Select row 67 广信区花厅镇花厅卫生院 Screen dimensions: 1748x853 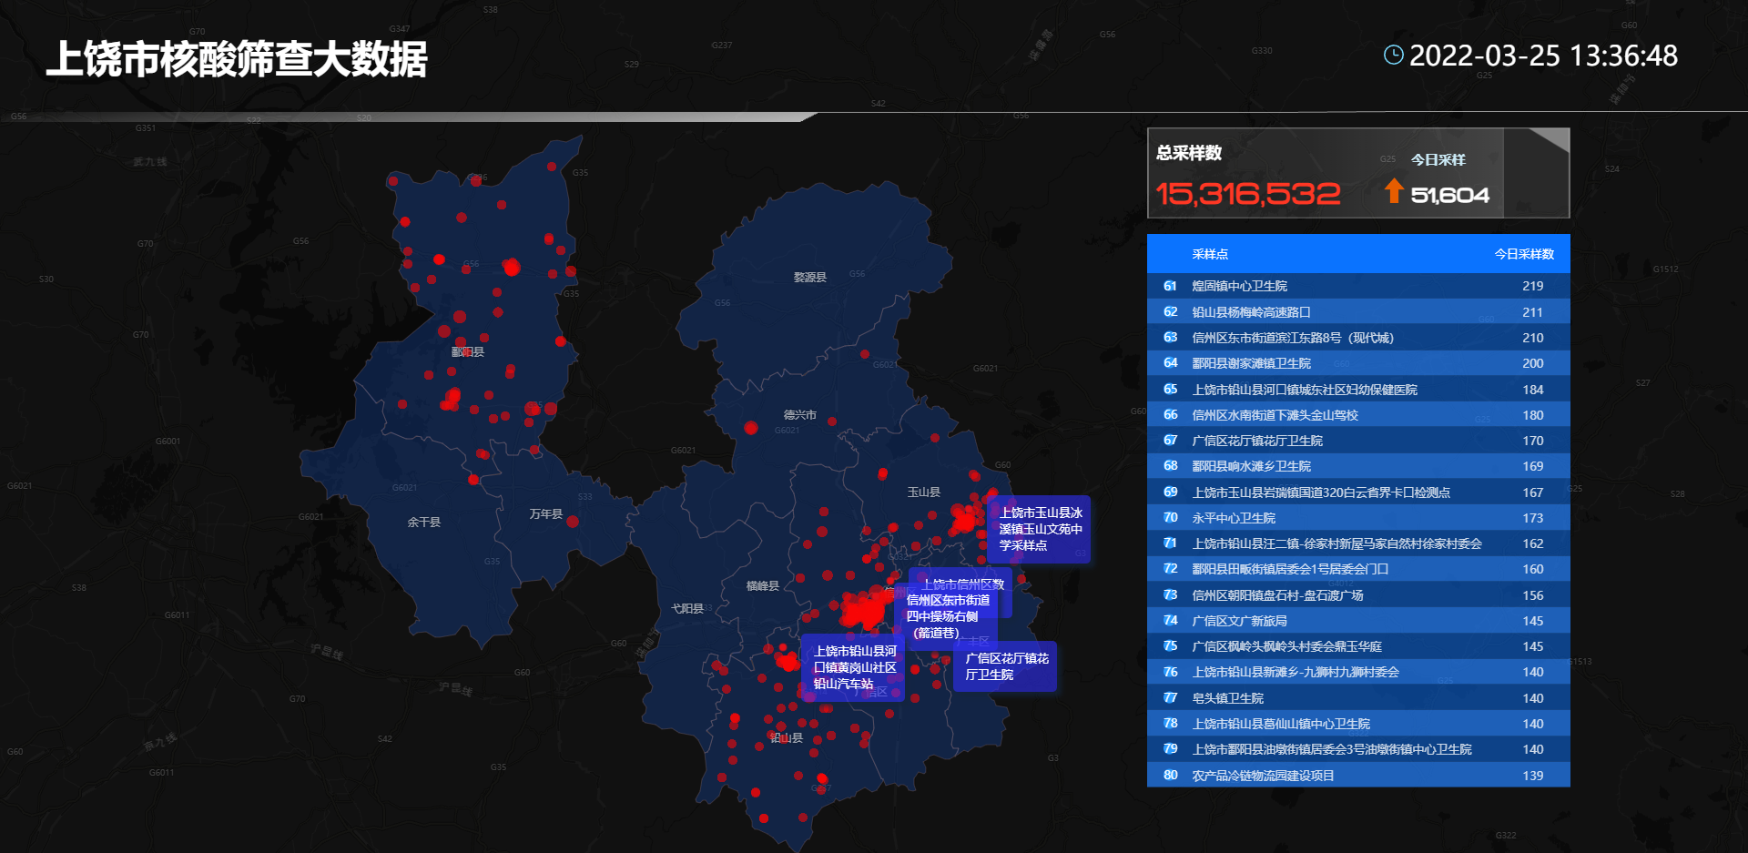pos(1358,441)
